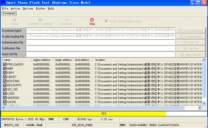The width and height of the screenshot is (208, 128).
Task: Click the region address column header
Action: pyautogui.click(x=43, y=60)
